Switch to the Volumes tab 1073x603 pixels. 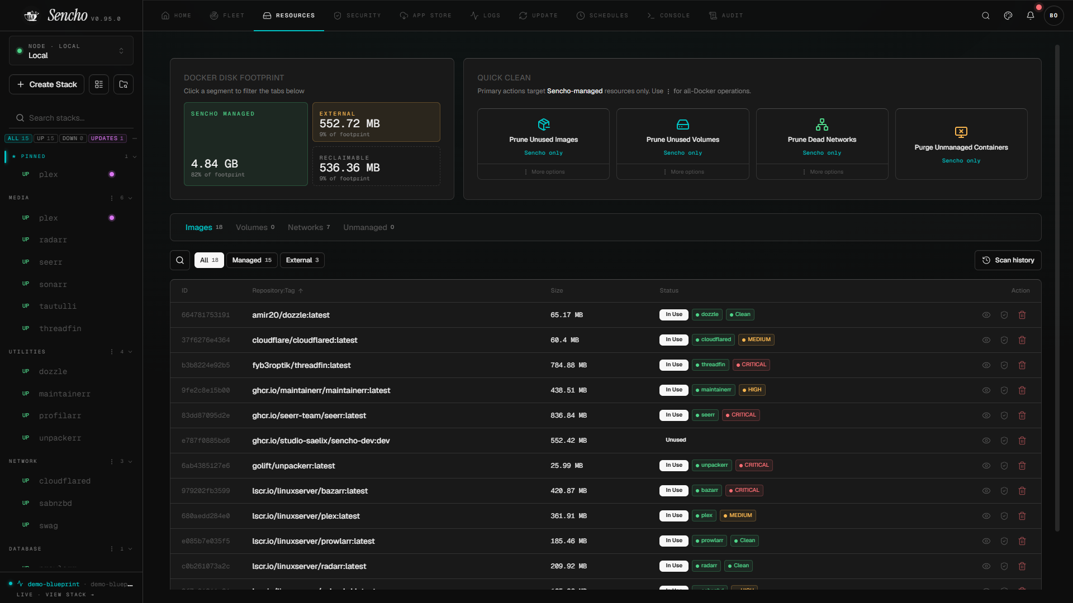pos(255,227)
